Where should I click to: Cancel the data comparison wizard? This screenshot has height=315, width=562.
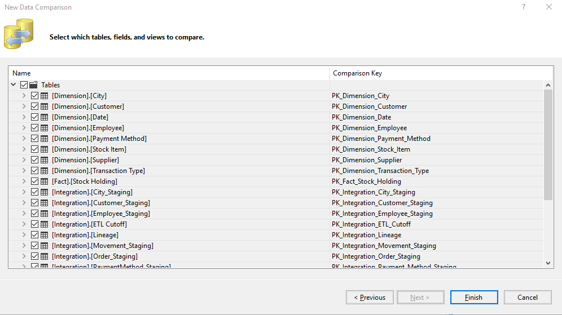pyautogui.click(x=527, y=298)
